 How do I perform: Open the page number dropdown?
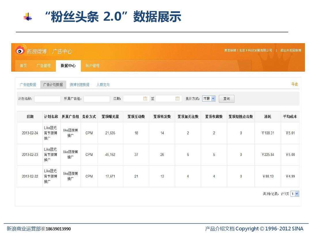295,194
